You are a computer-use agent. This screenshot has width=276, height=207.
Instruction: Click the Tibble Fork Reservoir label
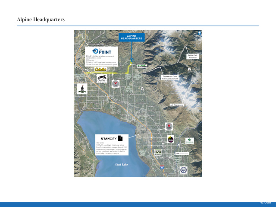(193, 57)
